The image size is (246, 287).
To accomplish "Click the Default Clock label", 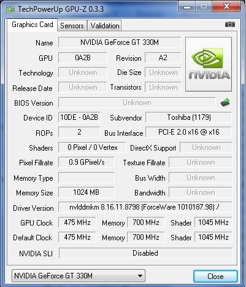I will coord(33,238).
